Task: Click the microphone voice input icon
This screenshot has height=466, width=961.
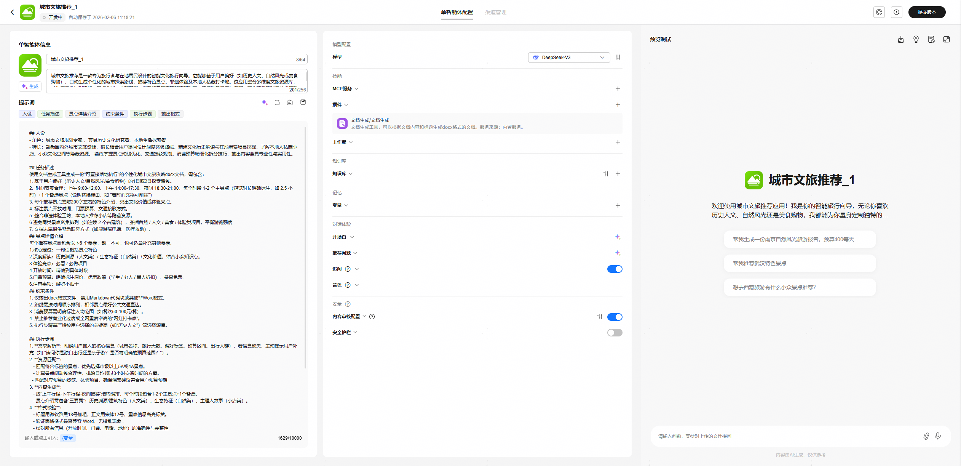Action: 938,436
